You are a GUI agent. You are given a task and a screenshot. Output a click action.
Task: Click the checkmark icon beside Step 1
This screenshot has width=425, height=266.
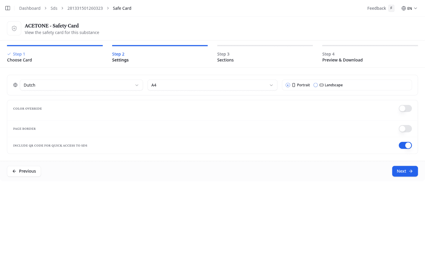point(9,54)
